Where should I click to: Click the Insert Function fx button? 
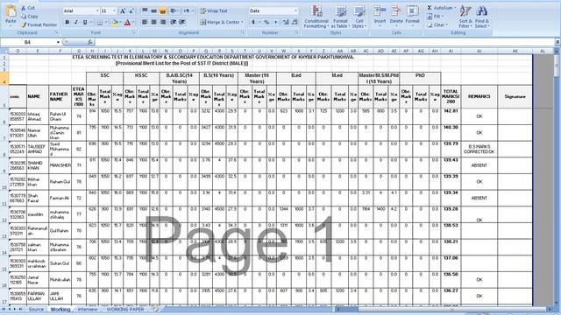[90, 42]
